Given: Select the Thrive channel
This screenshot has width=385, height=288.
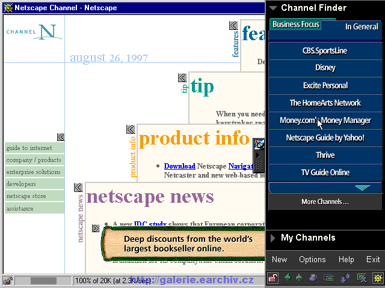Looking at the screenshot, I should (x=325, y=155).
